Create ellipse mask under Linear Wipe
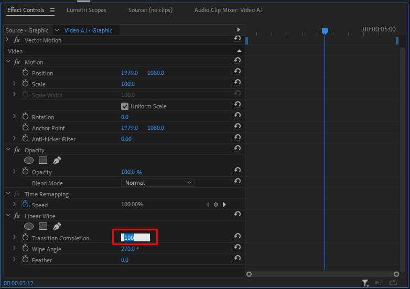Image resolution: width=410 pixels, height=289 pixels. (29, 227)
